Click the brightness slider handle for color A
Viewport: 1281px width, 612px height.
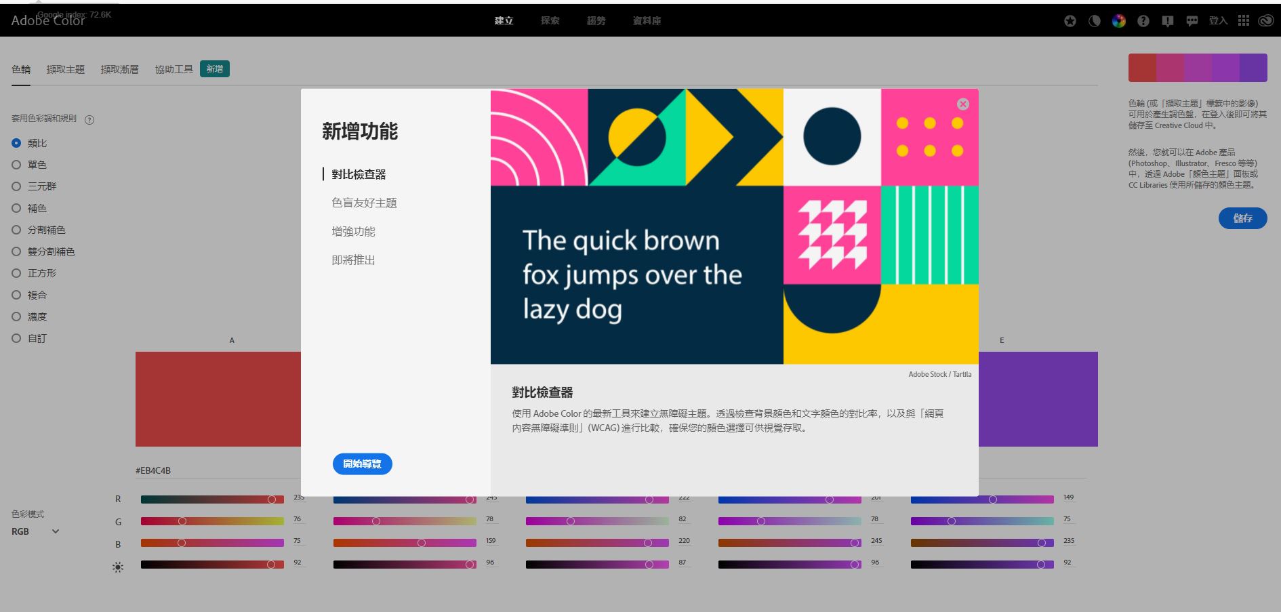(x=271, y=565)
